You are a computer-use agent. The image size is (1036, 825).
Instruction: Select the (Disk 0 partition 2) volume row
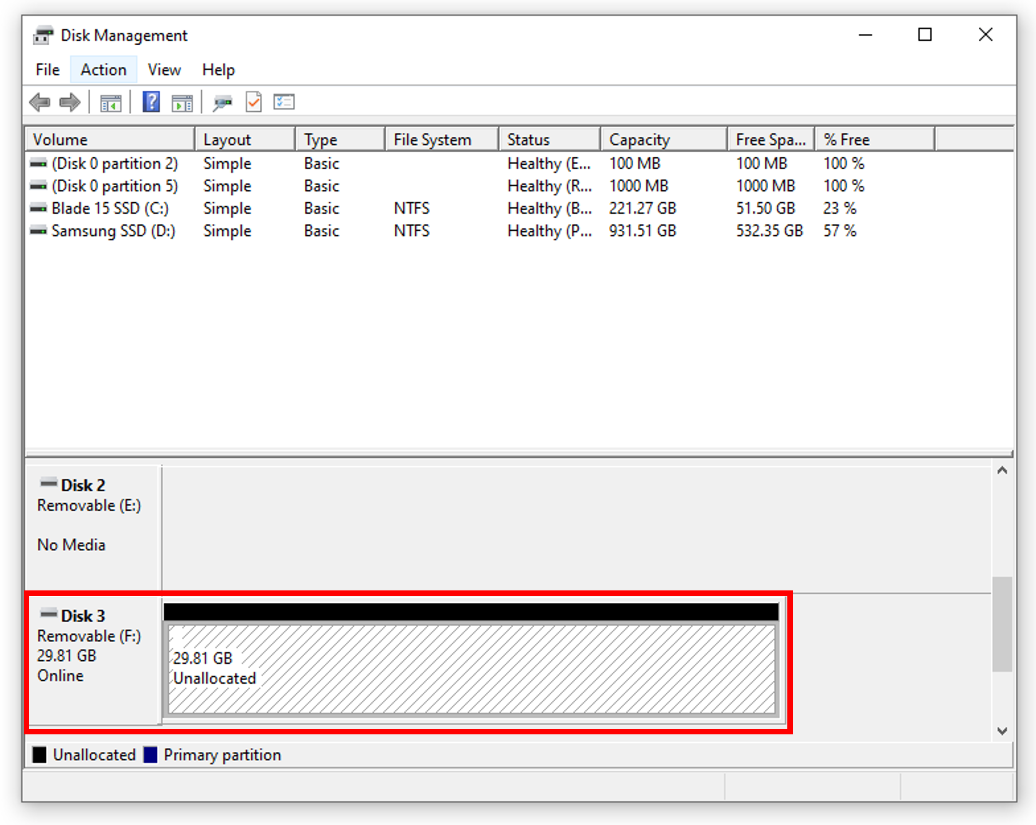click(115, 163)
